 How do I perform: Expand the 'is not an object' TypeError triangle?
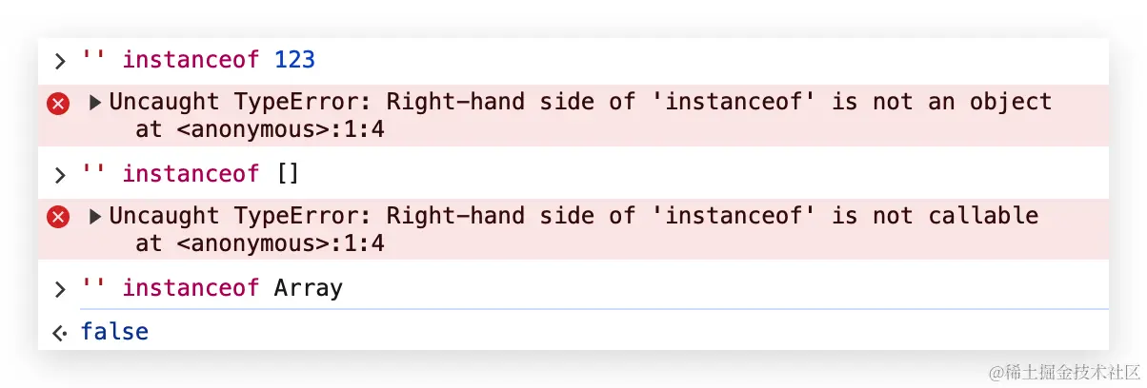(x=95, y=103)
